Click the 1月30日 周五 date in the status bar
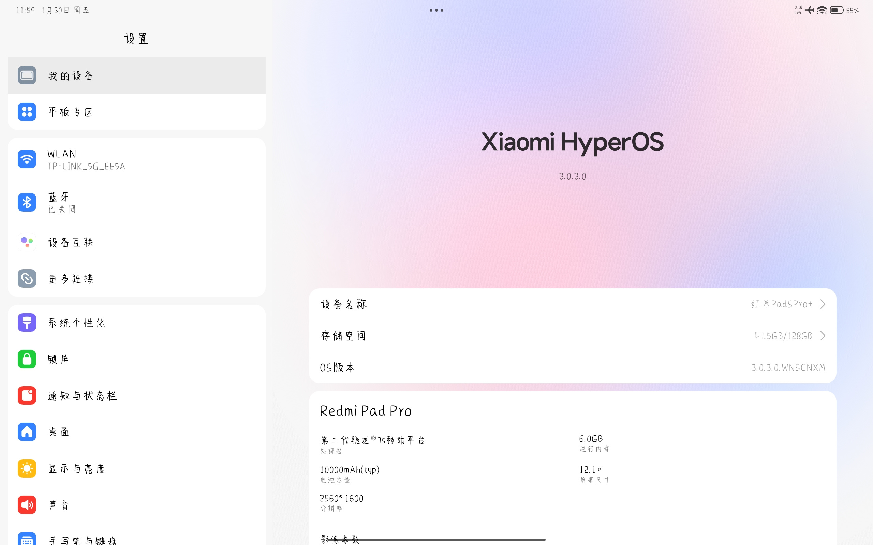The image size is (873, 545). (65, 10)
